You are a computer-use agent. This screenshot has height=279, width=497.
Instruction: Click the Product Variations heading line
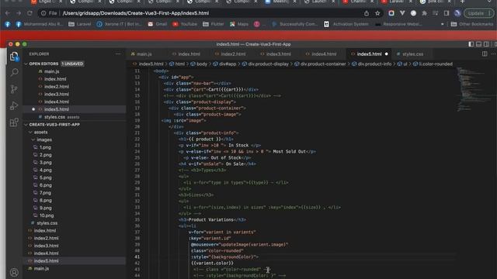pos(212,219)
